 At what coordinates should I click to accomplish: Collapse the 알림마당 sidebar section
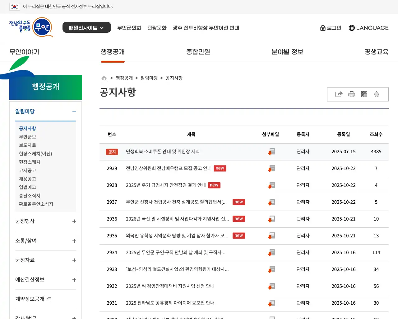pos(74,112)
